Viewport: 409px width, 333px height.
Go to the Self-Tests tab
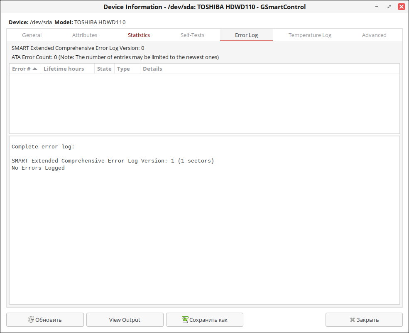click(192, 35)
